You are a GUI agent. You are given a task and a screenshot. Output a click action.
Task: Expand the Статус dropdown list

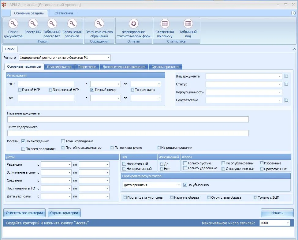pyautogui.click(x=280, y=84)
